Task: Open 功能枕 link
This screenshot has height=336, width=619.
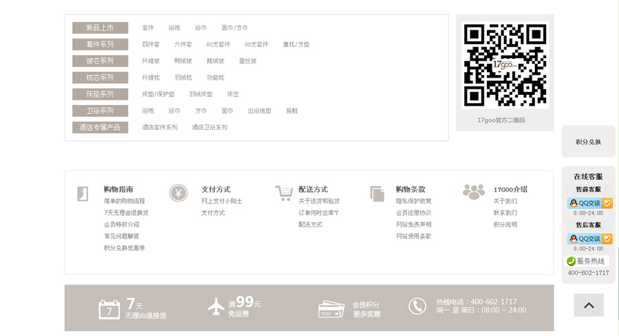Action: (x=215, y=77)
